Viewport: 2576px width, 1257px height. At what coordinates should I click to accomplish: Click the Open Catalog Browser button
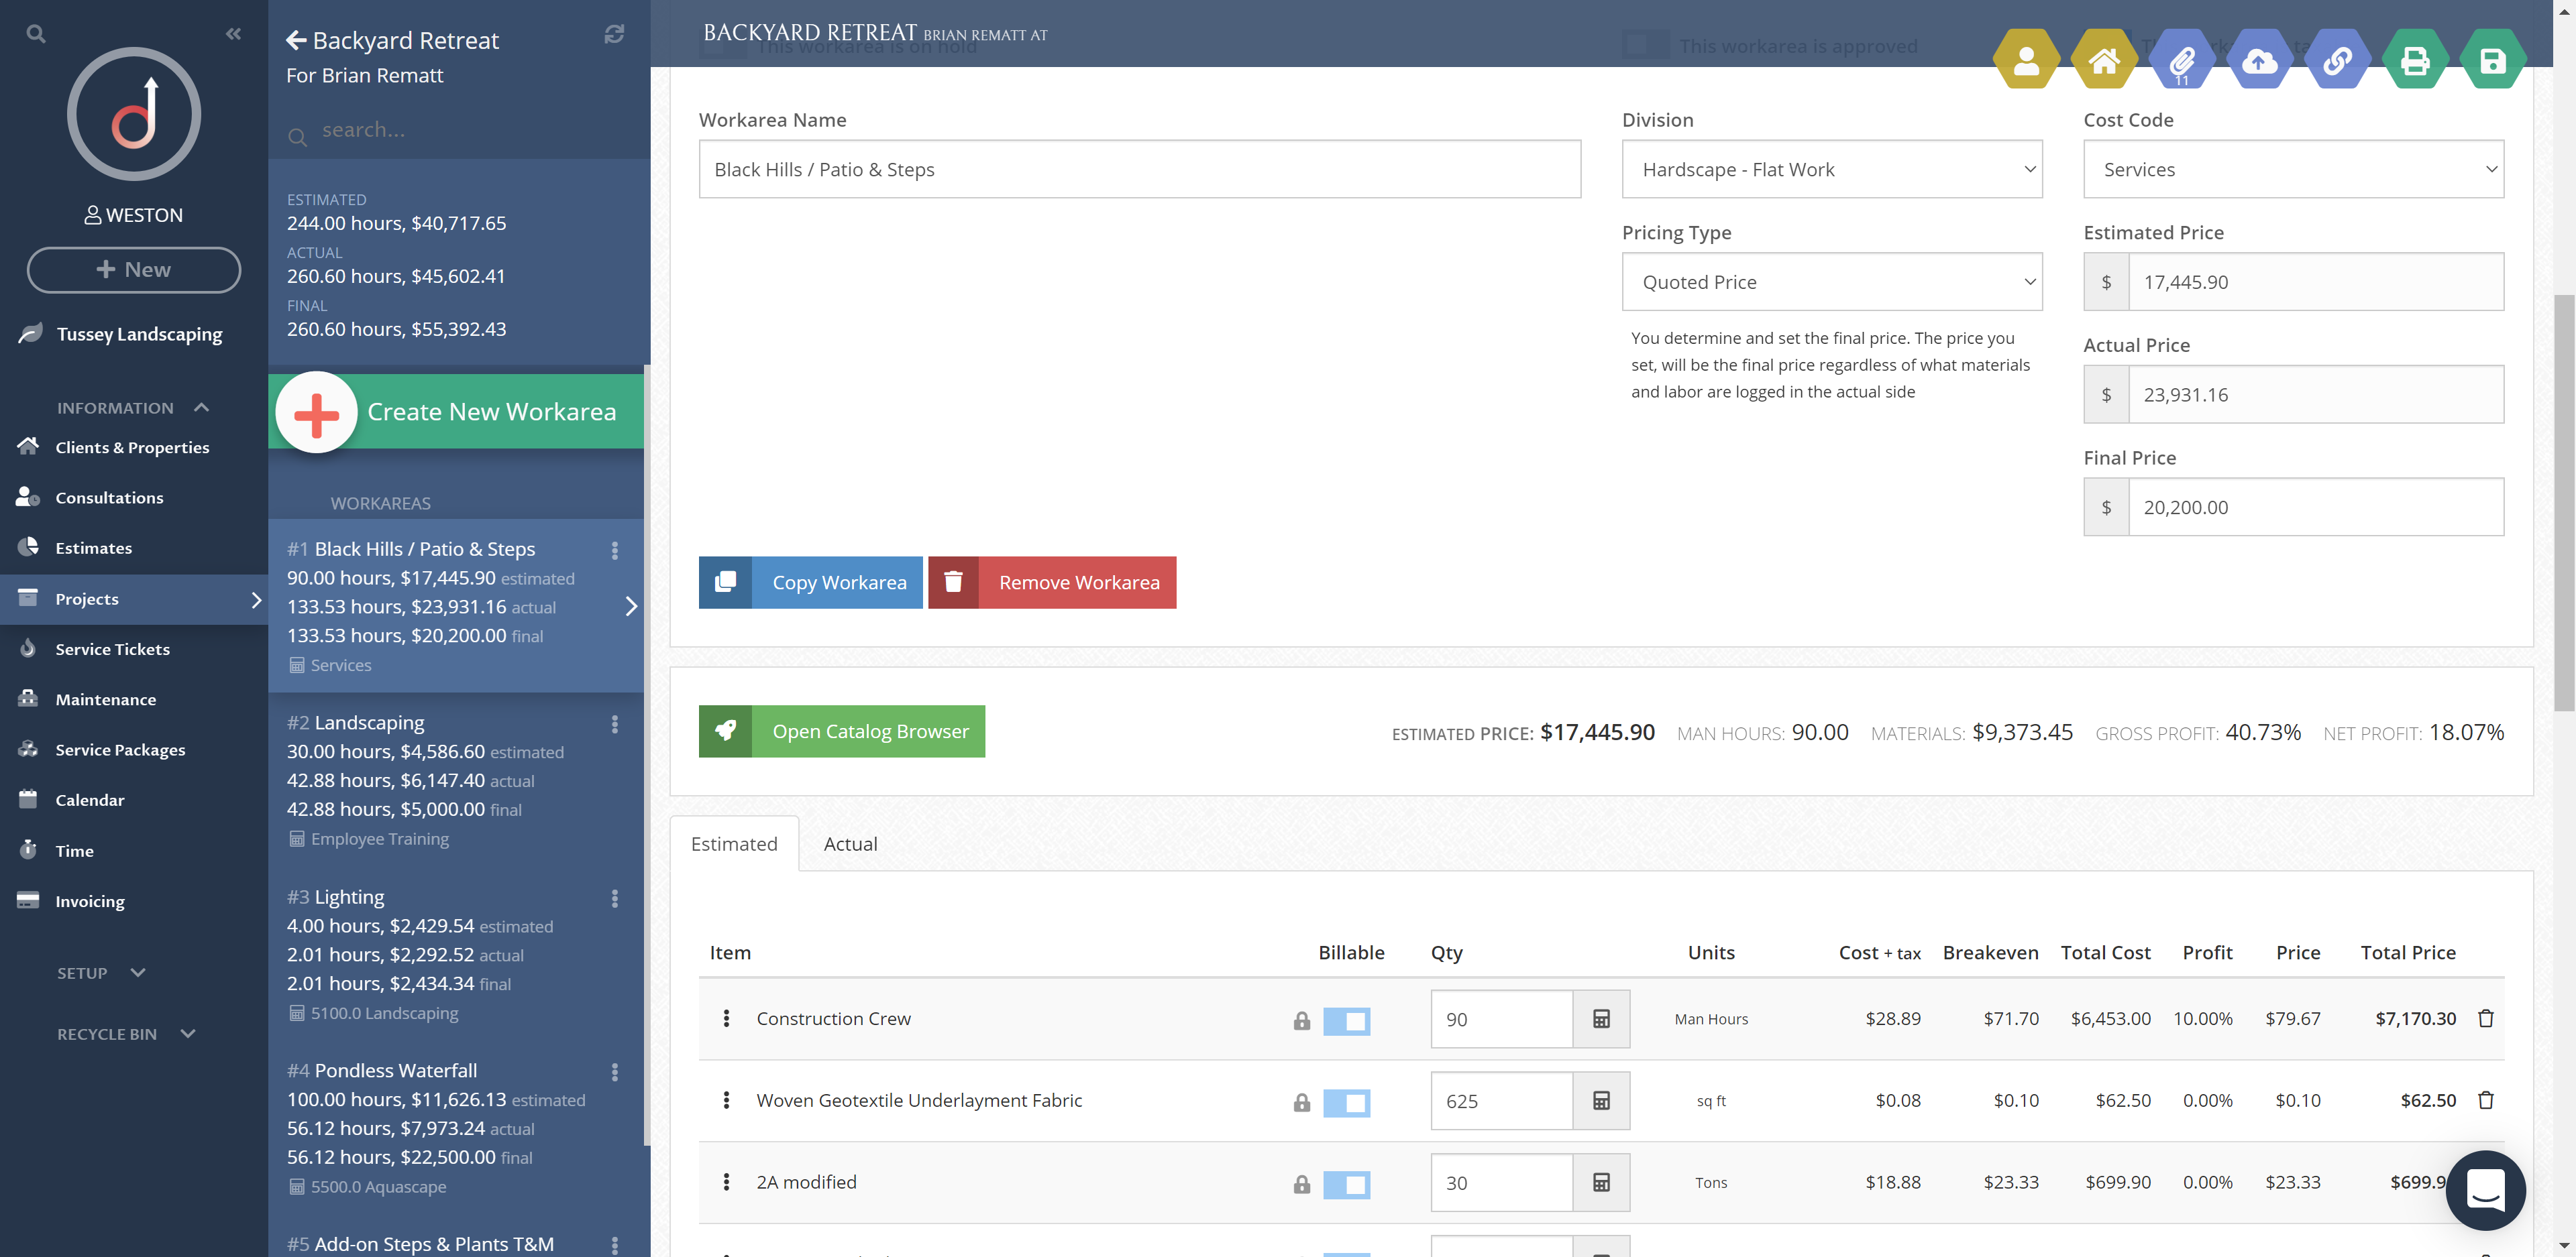[x=841, y=731]
